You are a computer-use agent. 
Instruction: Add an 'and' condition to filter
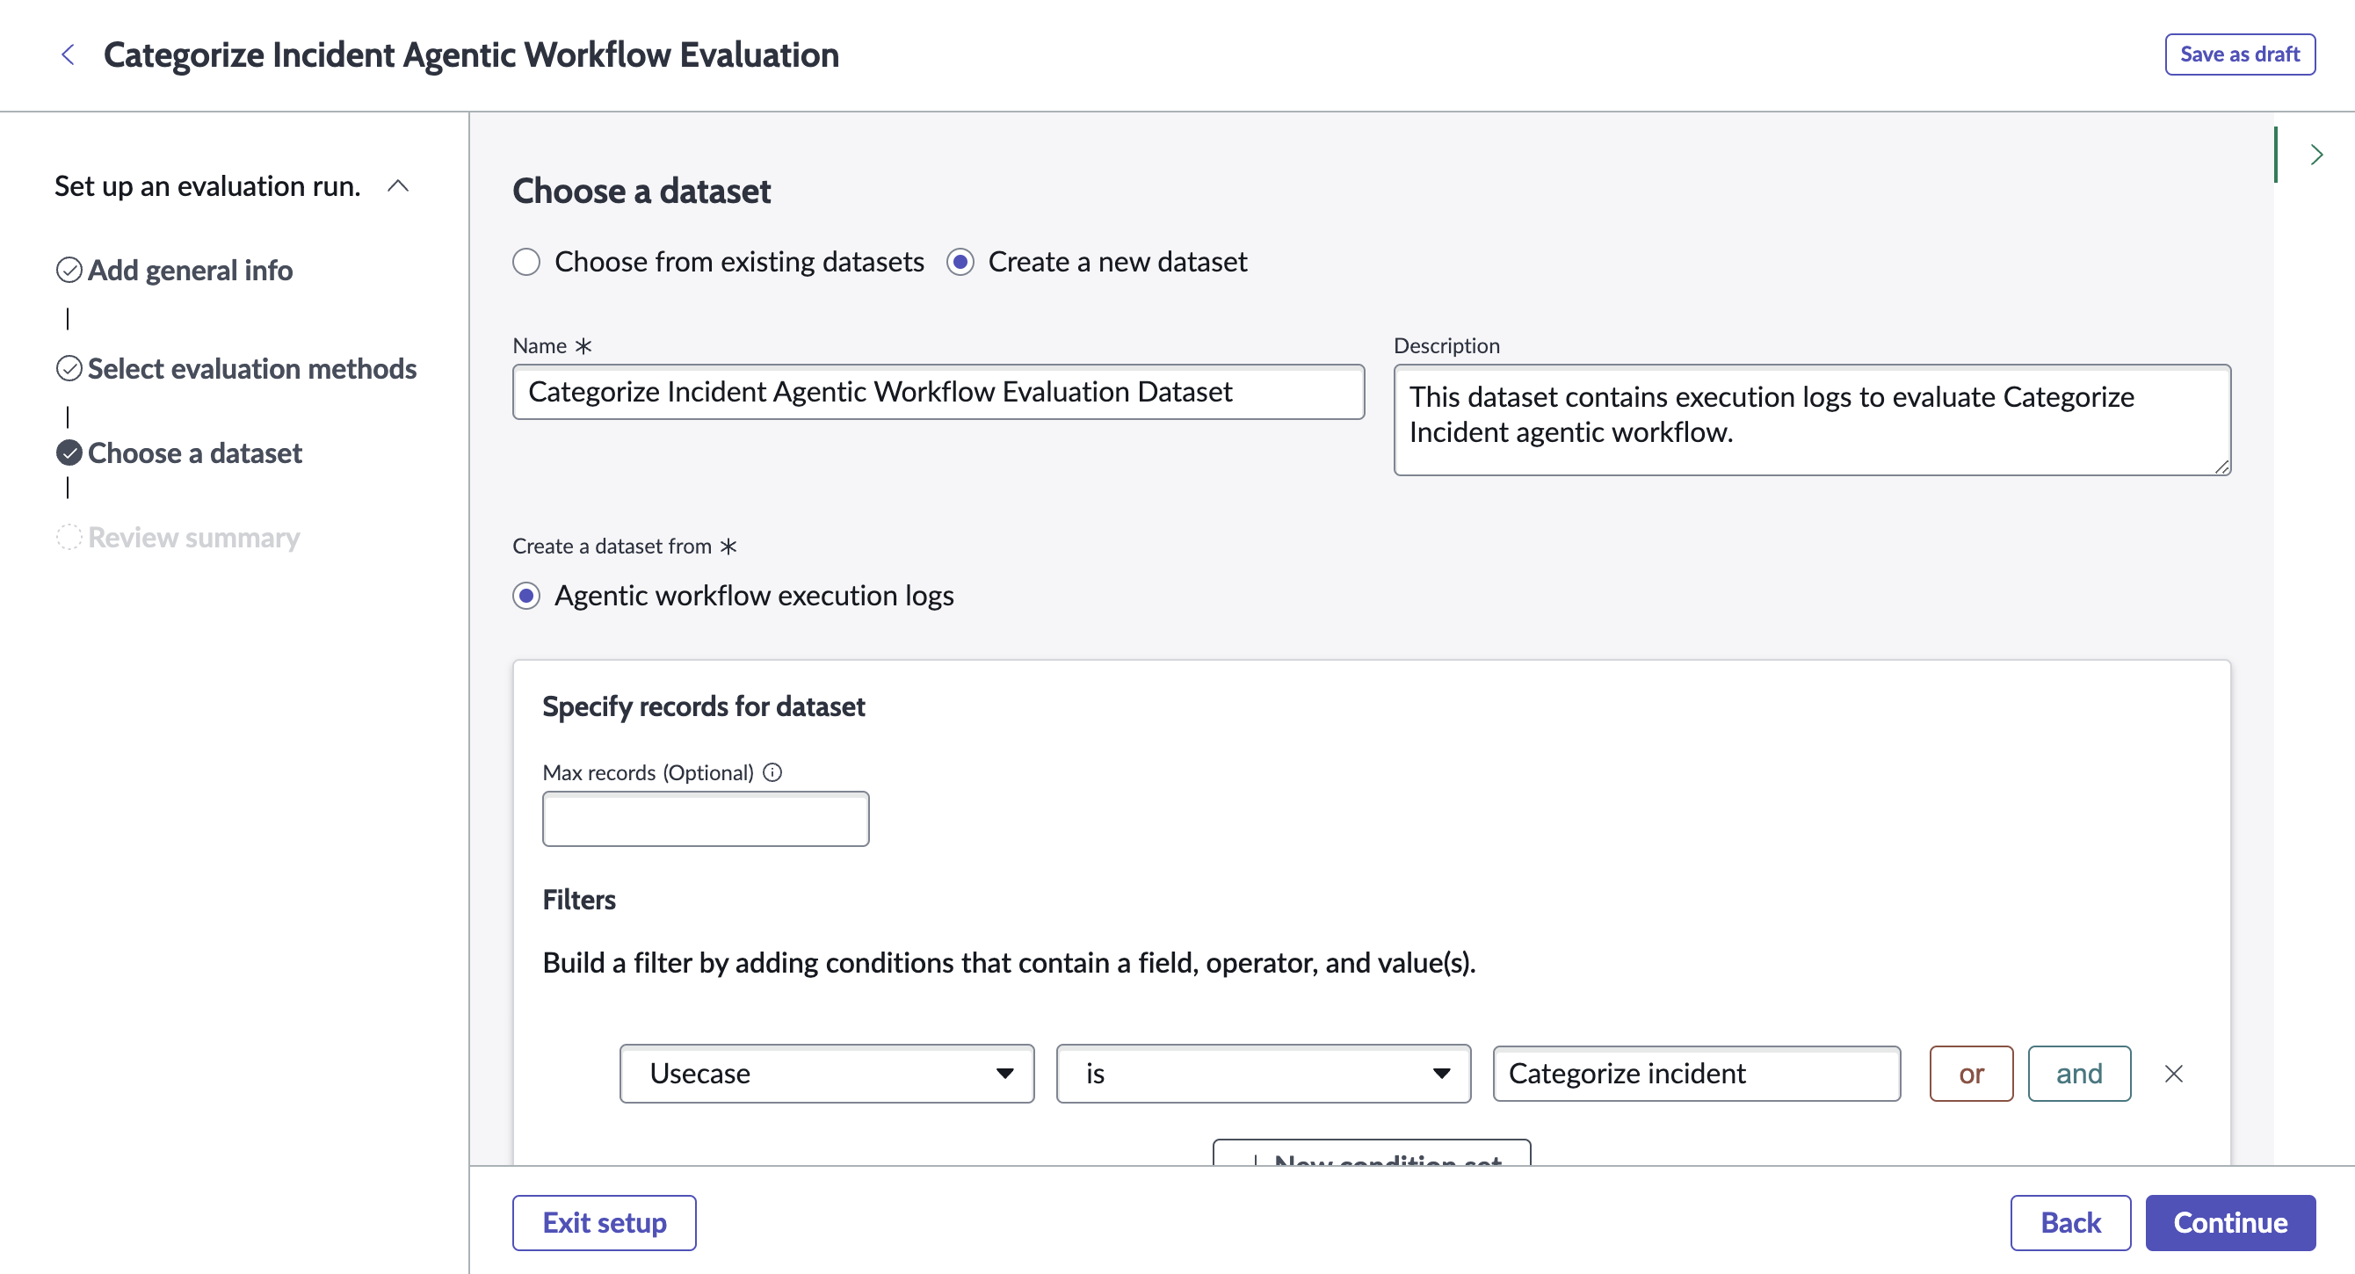(2078, 1073)
